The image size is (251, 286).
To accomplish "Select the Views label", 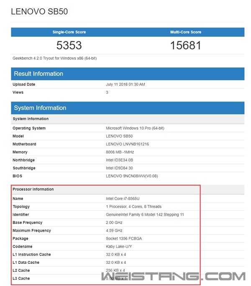I will point(18,92).
